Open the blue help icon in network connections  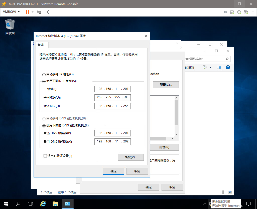point(228,67)
